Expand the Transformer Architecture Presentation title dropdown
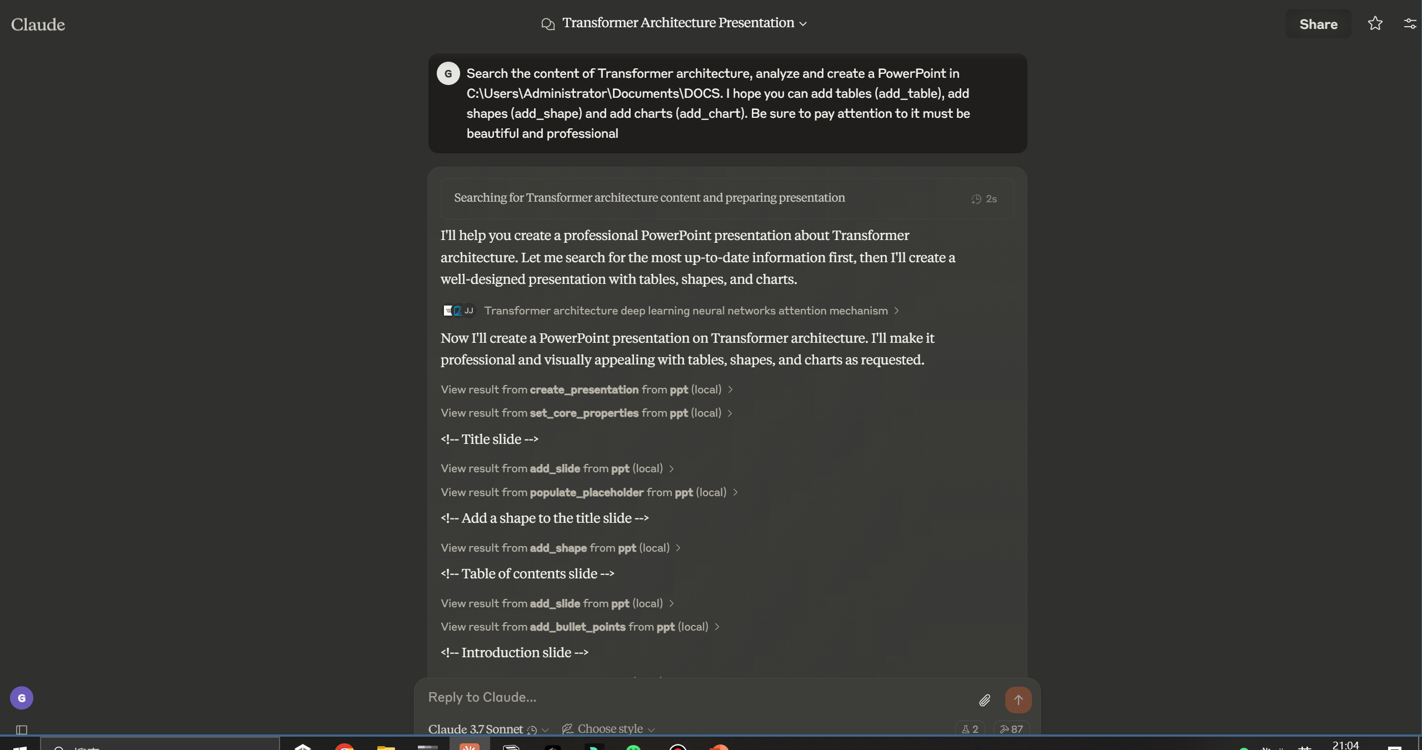This screenshot has height=750, width=1422. (x=802, y=24)
